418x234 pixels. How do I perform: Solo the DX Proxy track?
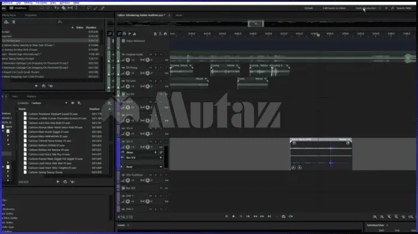click(x=156, y=67)
